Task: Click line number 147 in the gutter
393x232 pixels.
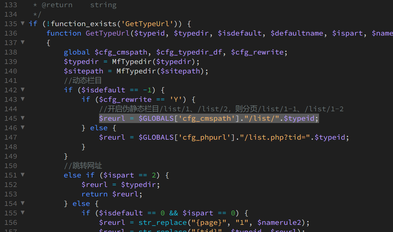Action: tap(11, 137)
